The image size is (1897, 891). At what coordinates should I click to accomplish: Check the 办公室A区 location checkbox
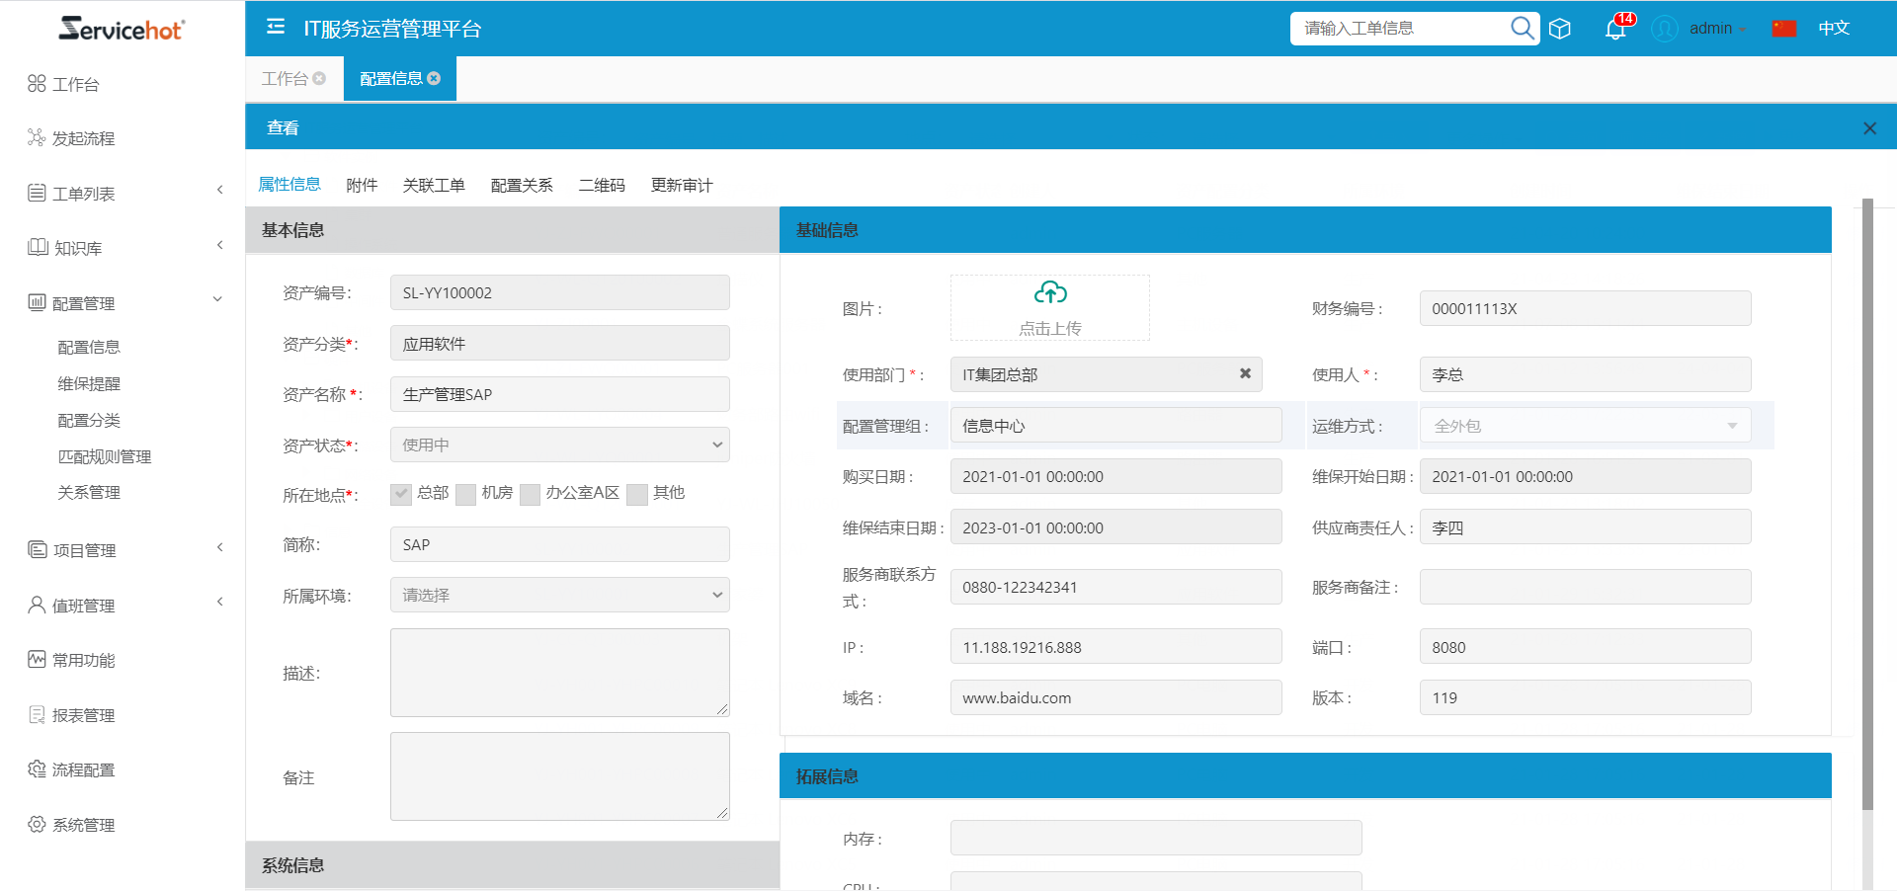(x=530, y=494)
